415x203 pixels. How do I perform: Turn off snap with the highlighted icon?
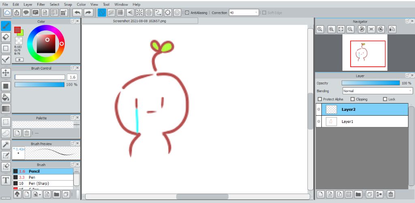(102, 13)
